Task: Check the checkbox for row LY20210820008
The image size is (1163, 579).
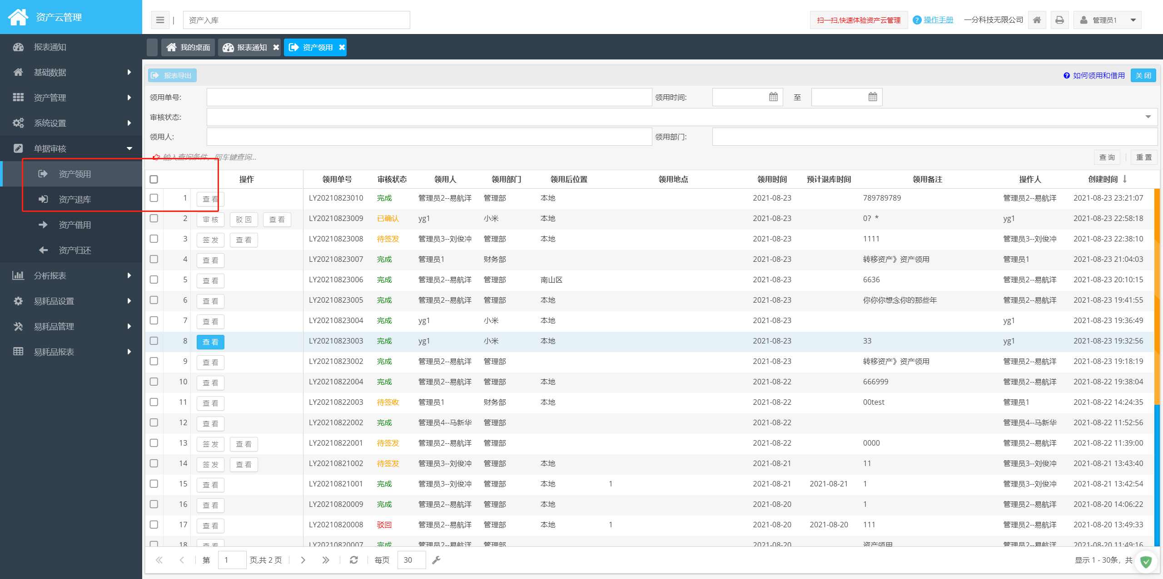Action: [x=154, y=525]
